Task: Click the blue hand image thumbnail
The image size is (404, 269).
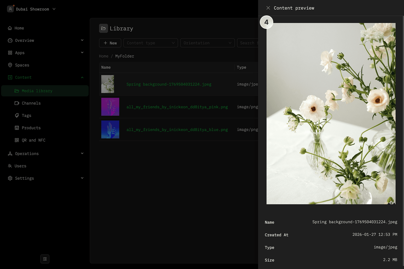Action: (x=110, y=129)
